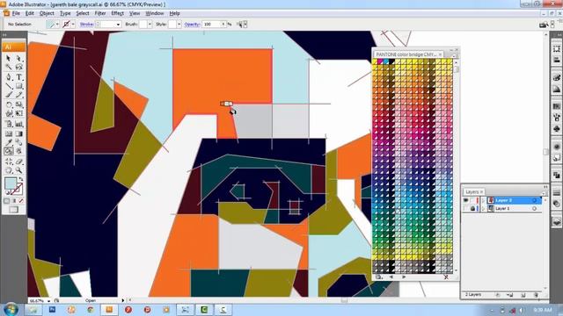Select the Zoom magnifier tool
563x316 pixels.
18,170
